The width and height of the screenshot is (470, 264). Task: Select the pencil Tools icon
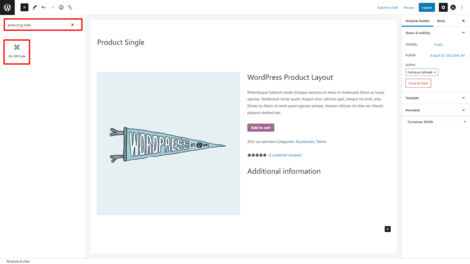pyautogui.click(x=35, y=7)
